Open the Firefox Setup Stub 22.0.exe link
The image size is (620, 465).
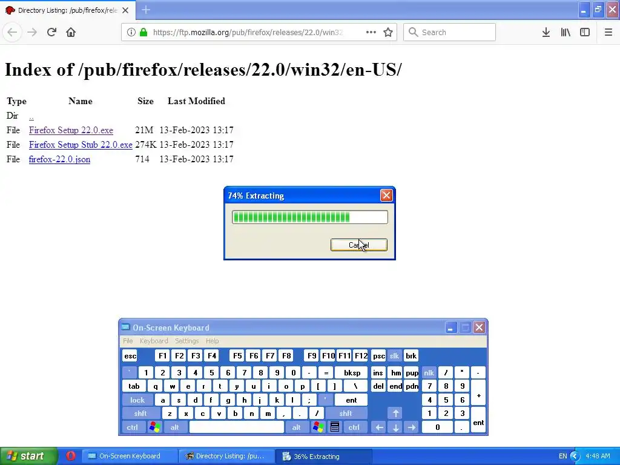(81, 145)
